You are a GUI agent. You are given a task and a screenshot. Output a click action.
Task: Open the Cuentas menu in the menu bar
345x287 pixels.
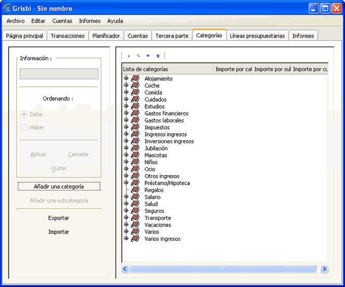pyautogui.click(x=62, y=21)
